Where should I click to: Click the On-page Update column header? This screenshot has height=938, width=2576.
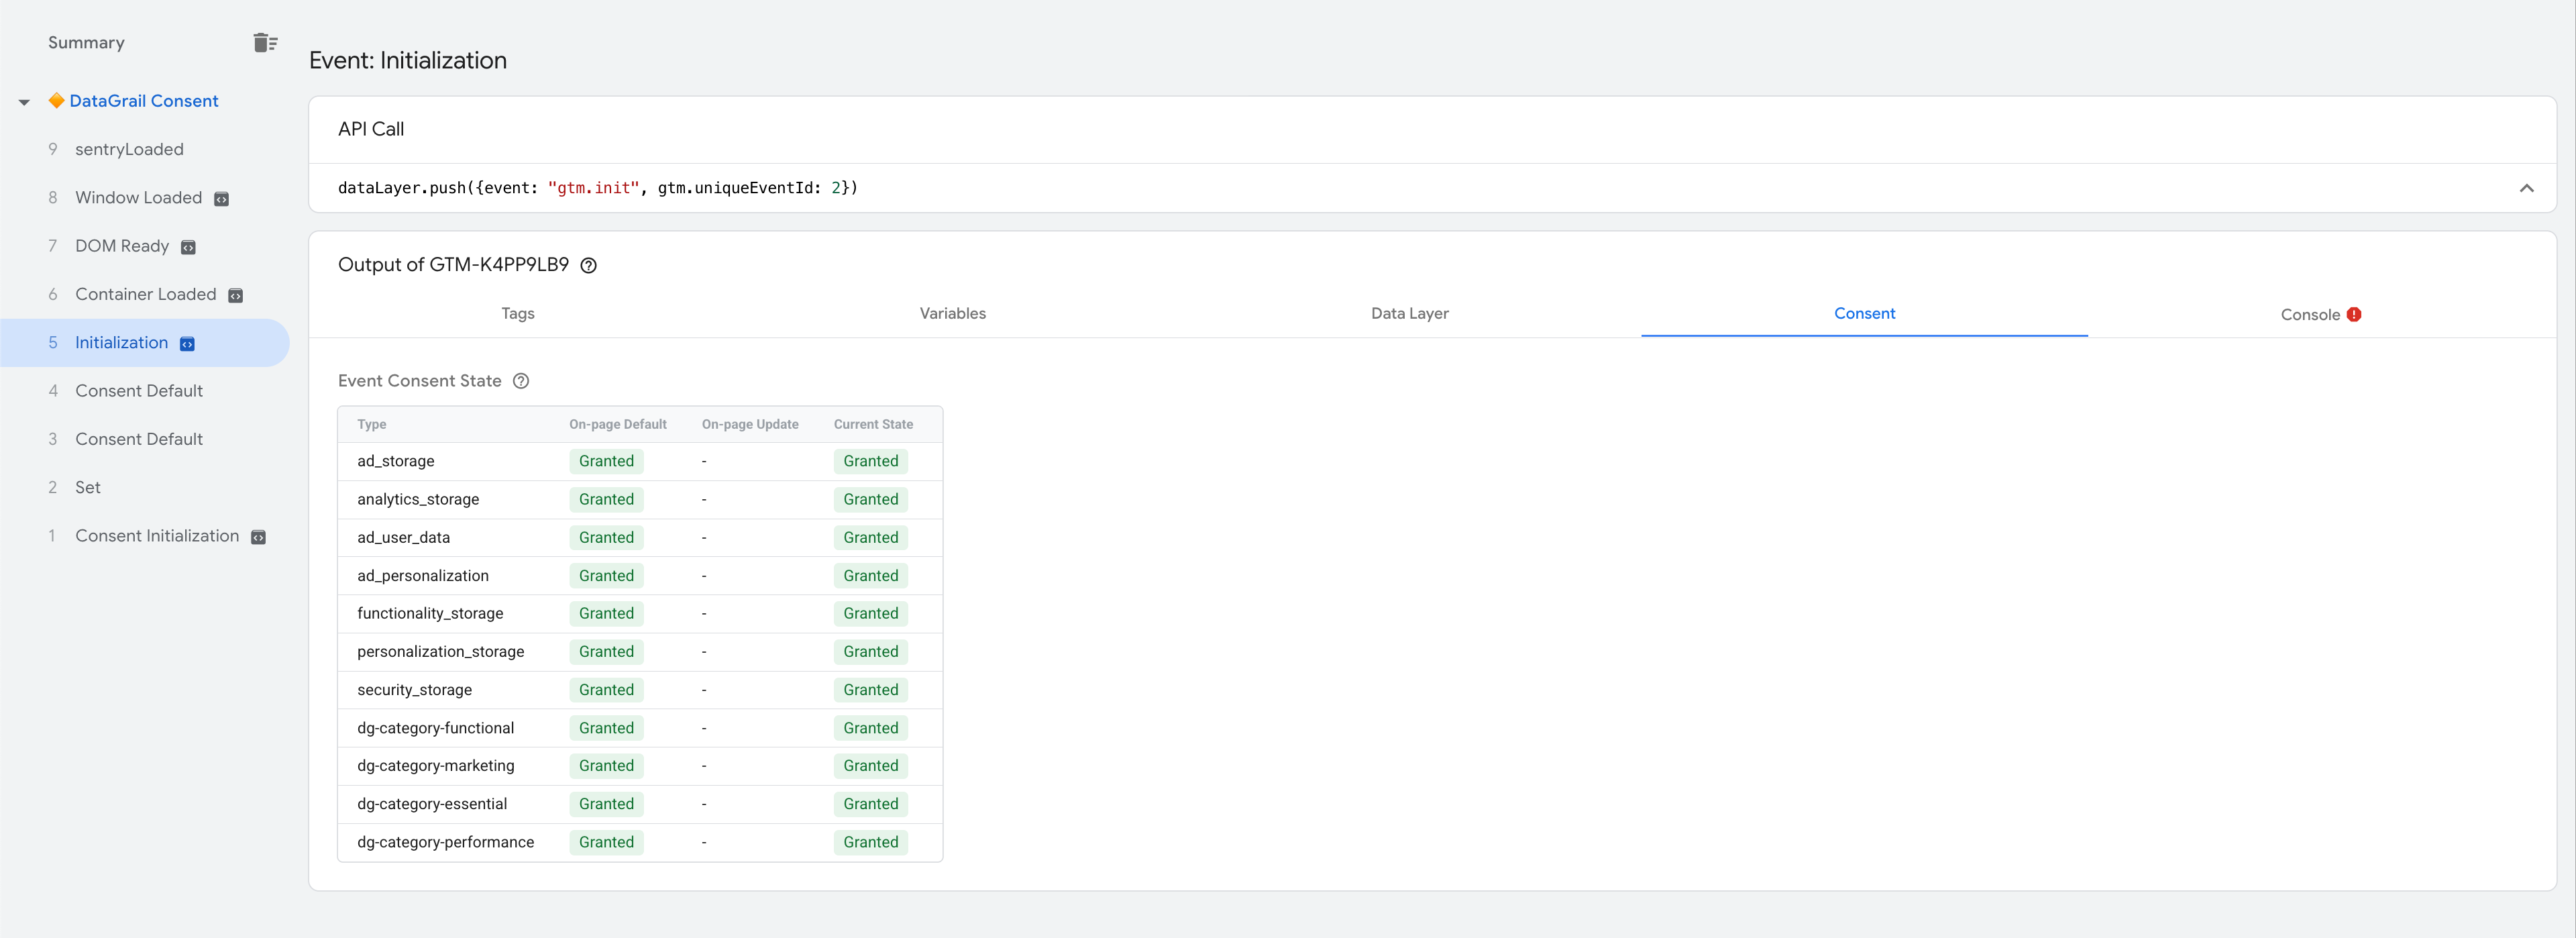point(750,424)
